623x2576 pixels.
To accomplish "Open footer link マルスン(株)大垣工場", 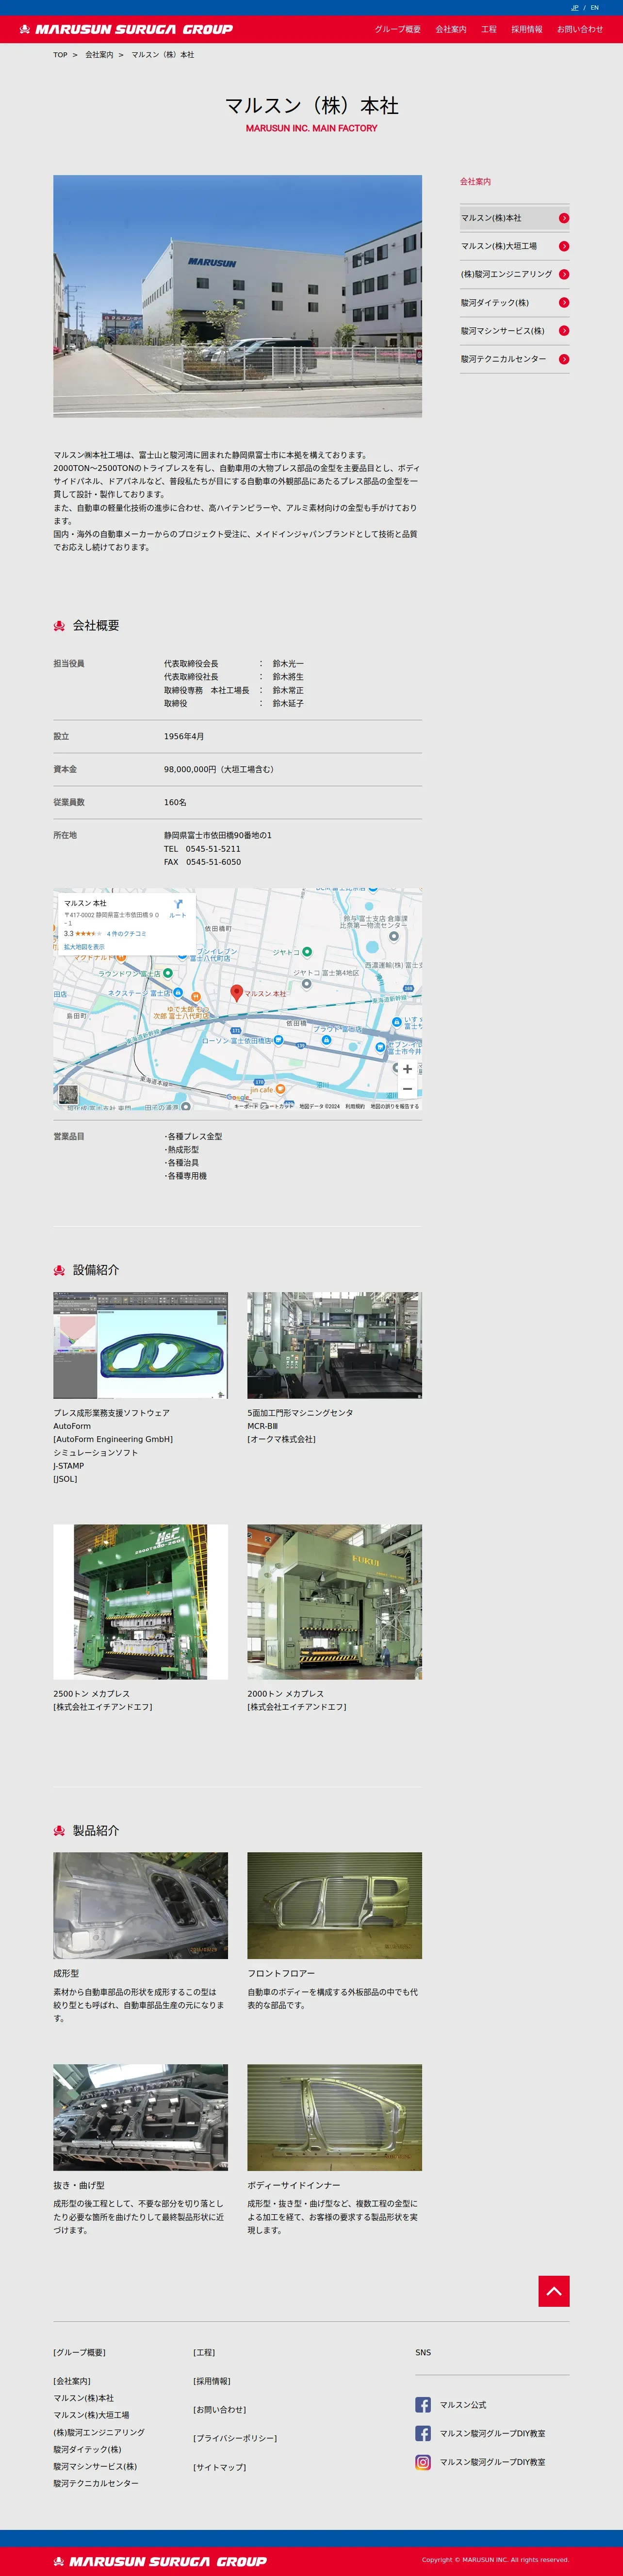I will [x=91, y=2414].
